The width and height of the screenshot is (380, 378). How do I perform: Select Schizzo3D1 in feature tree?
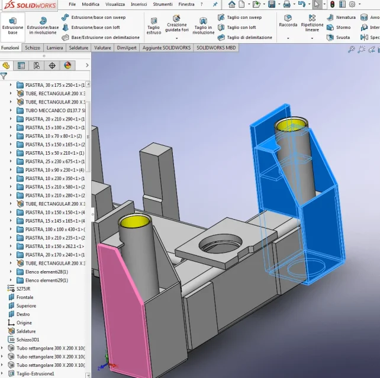[28, 340]
